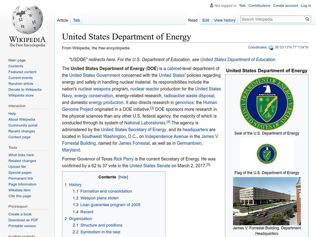Click the not-logged-in user icon
The height and width of the screenshot is (237, 316).
[212, 6]
